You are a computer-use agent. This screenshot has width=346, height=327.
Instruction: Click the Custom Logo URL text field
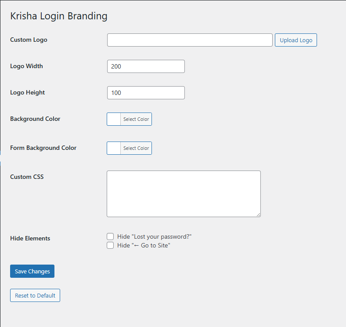tap(190, 40)
